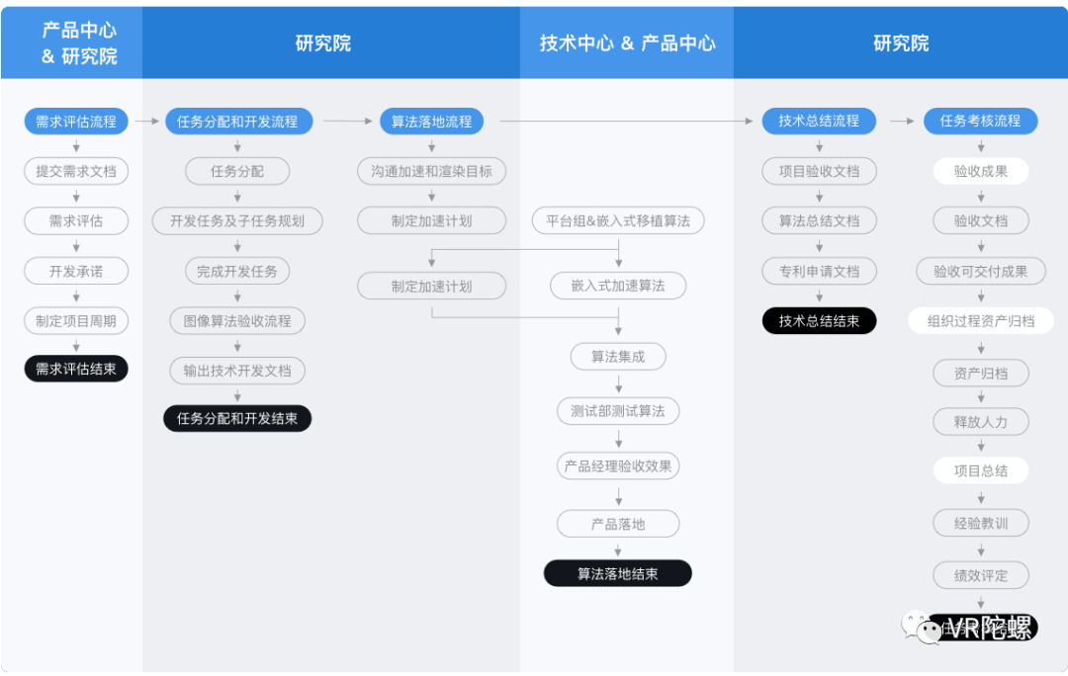Select the black 需求评估结束 end node
Image resolution: width=1068 pixels, height=676 pixels.
tap(76, 369)
